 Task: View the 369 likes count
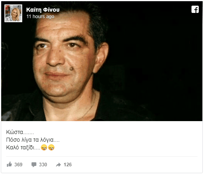tap(18, 164)
